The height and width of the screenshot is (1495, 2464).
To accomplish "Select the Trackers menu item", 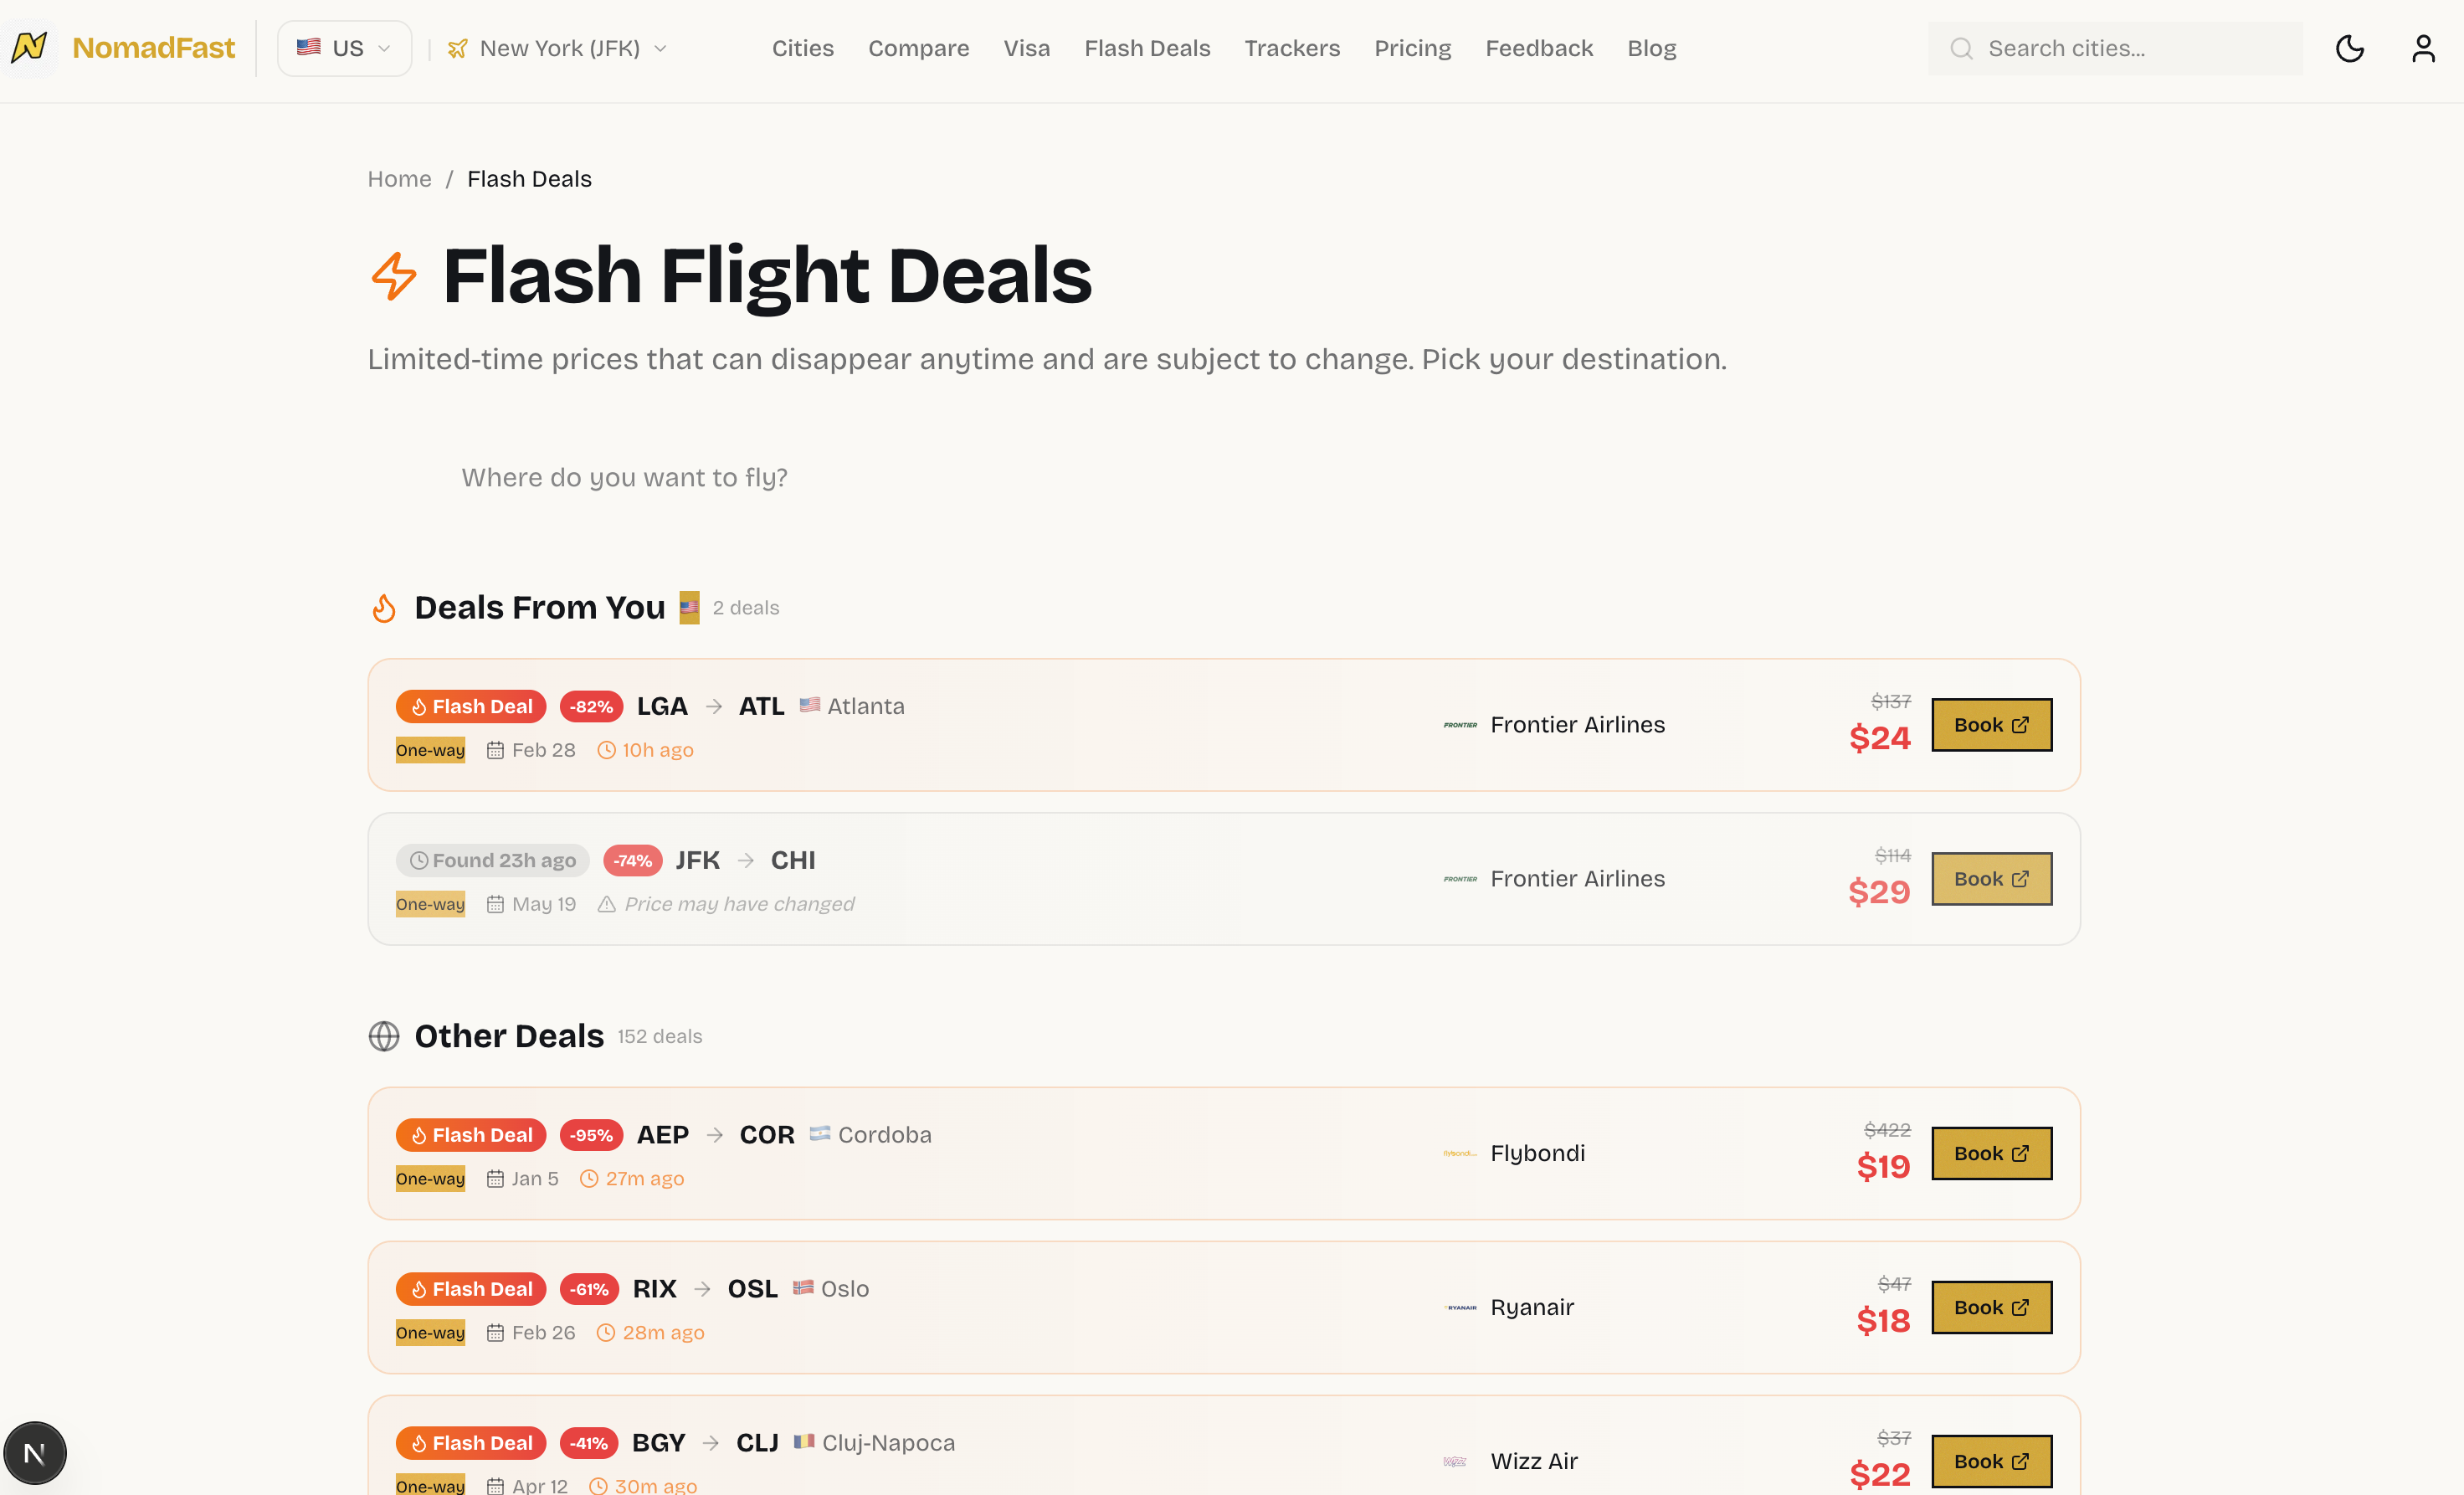I will coord(1292,48).
